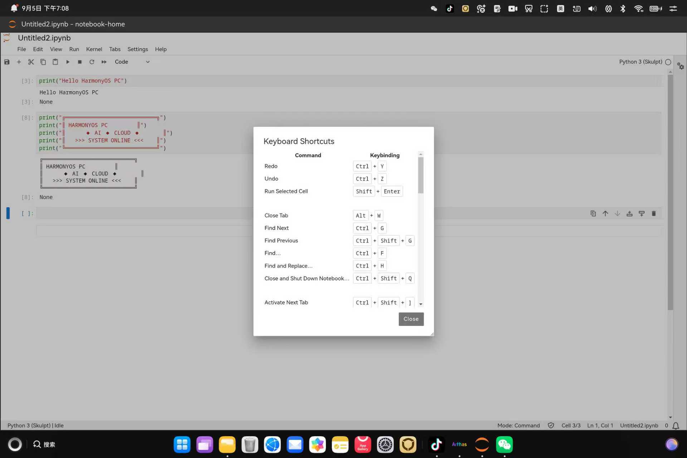The width and height of the screenshot is (687, 458).
Task: Click Python 3 (Skulpt) | Idle status text
Action: coord(35,425)
